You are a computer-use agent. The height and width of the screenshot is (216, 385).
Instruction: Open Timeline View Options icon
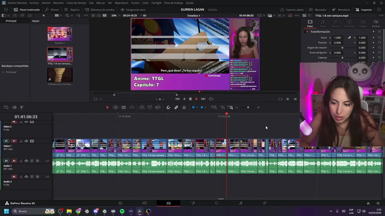tap(6, 107)
